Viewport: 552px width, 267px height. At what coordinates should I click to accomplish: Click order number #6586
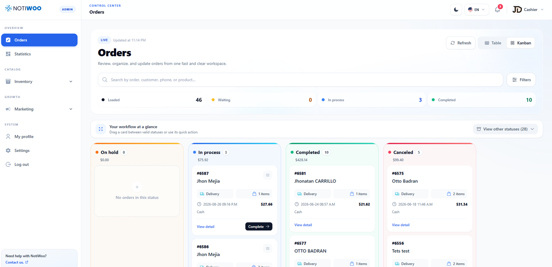tap(203, 247)
